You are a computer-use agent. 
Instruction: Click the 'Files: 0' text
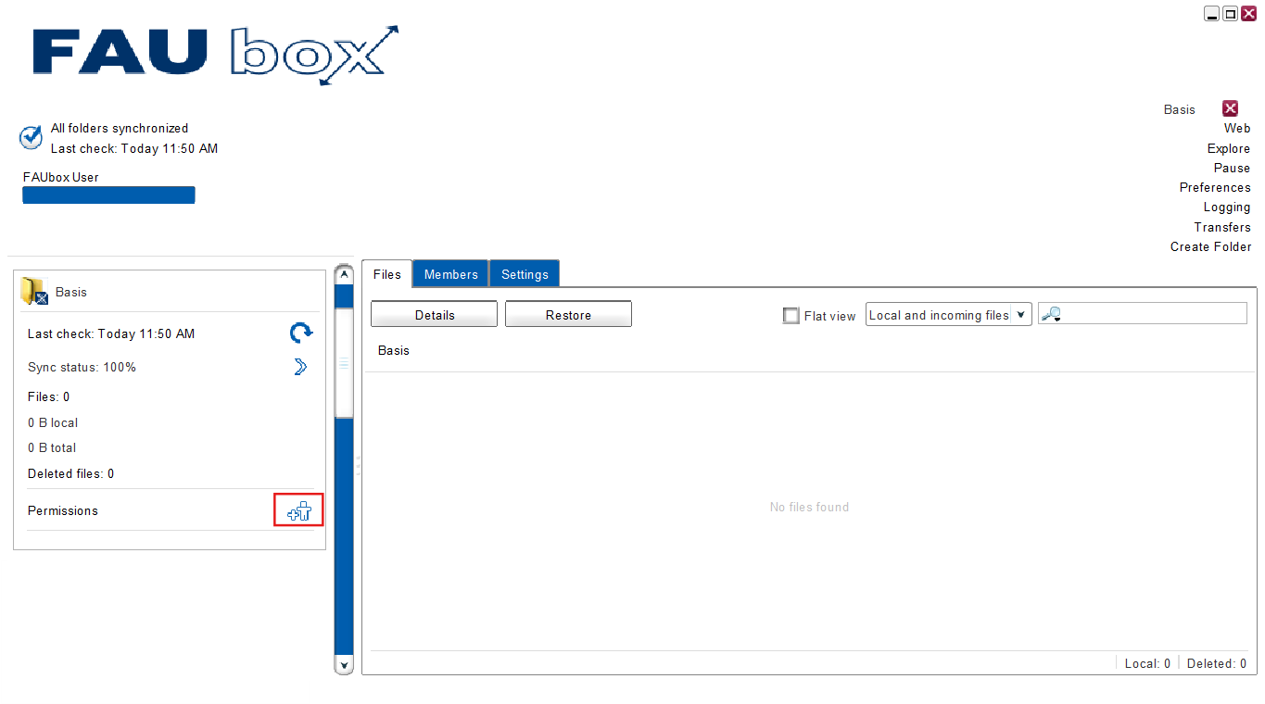(48, 396)
